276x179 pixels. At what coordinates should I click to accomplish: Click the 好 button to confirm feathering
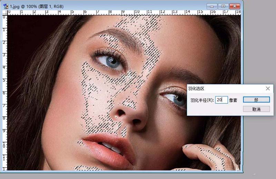click(x=256, y=99)
